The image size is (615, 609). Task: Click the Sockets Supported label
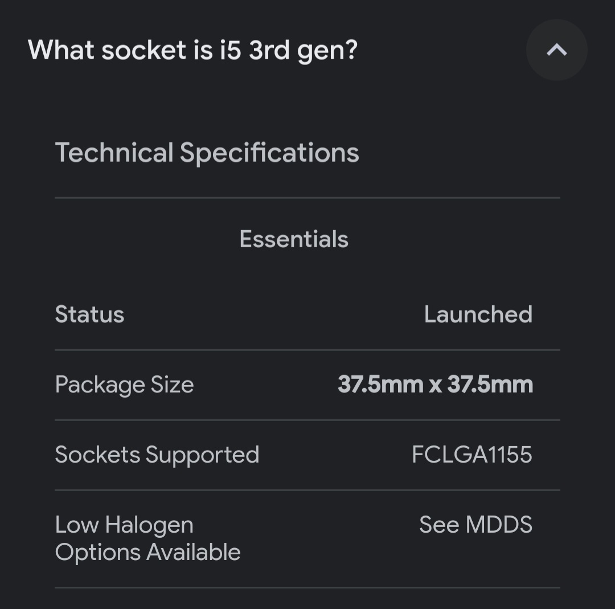click(157, 455)
